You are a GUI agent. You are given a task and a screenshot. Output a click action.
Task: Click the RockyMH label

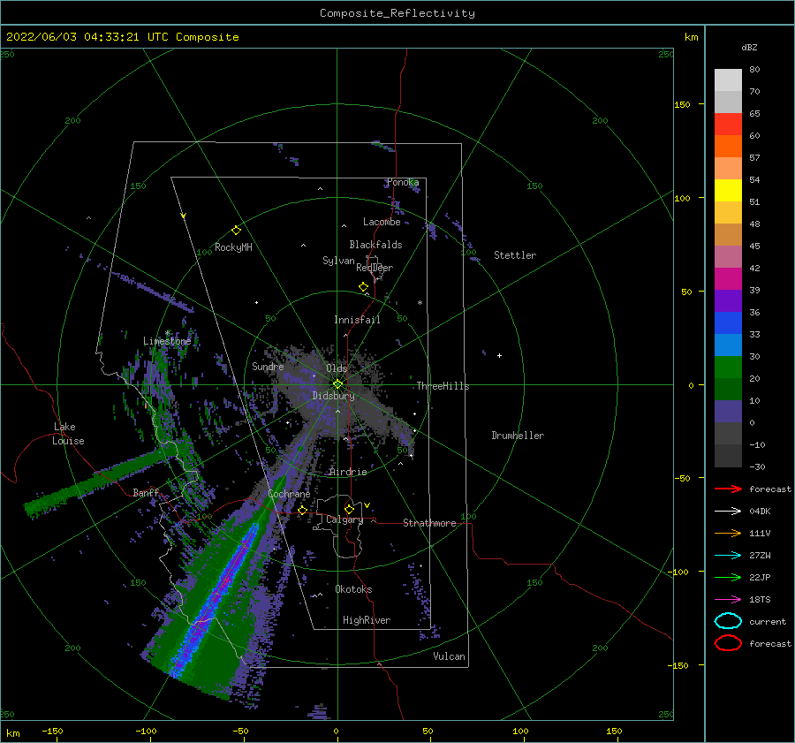click(x=233, y=247)
